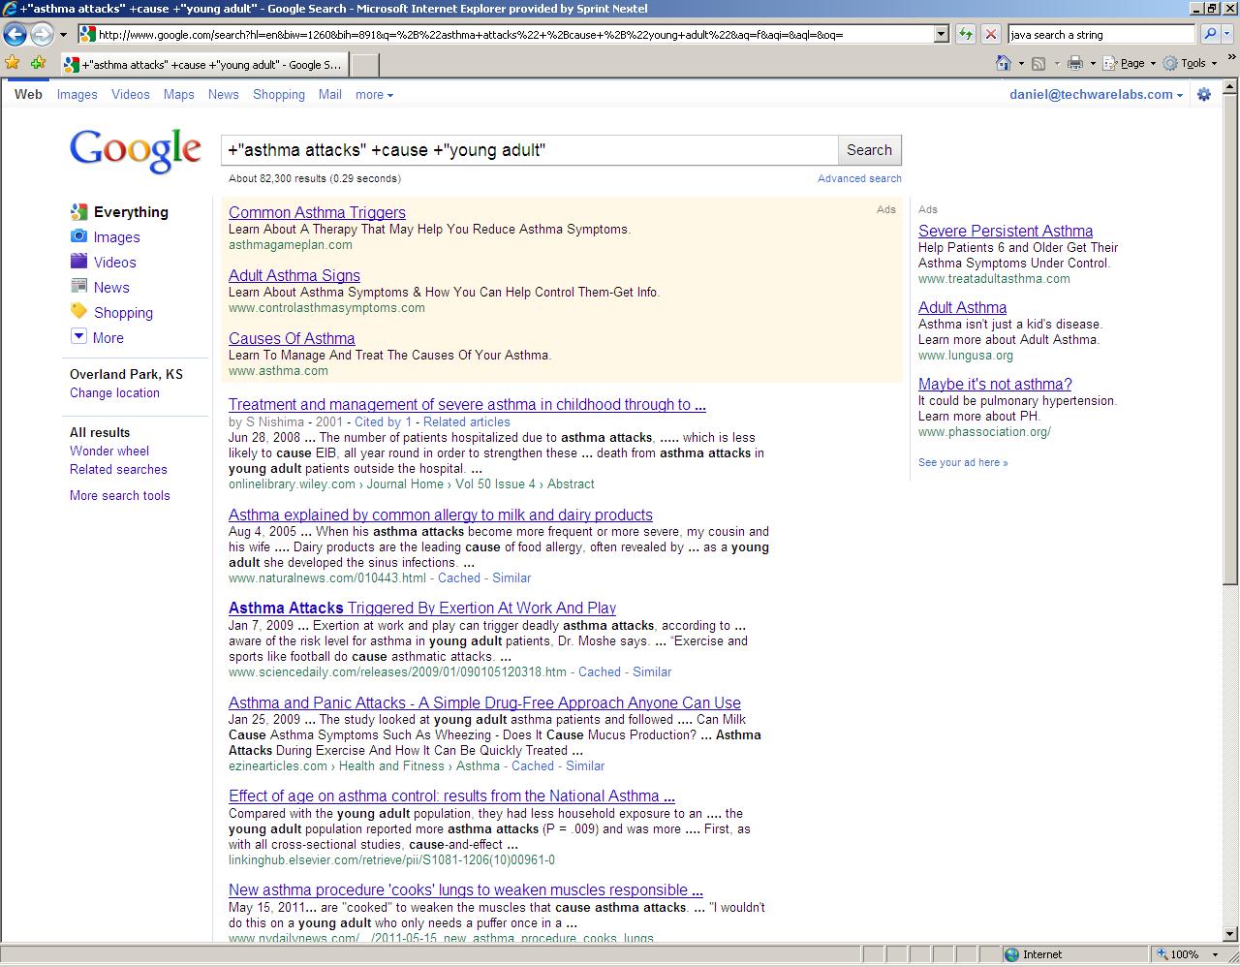Click the IE search box with 'java search a string'

coord(1101,34)
